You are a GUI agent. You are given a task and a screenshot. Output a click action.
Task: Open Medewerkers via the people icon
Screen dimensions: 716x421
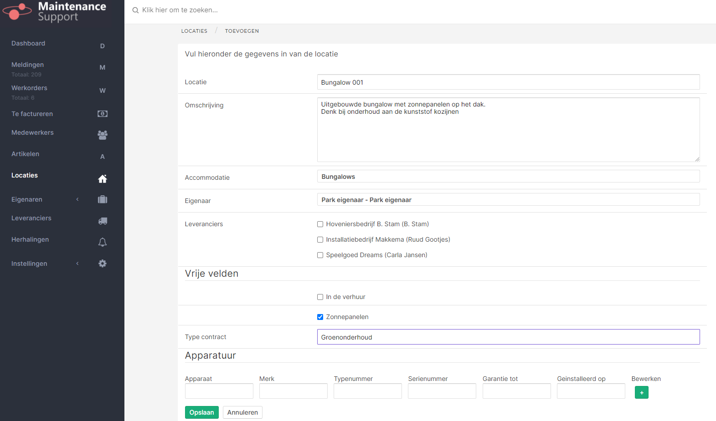(103, 135)
